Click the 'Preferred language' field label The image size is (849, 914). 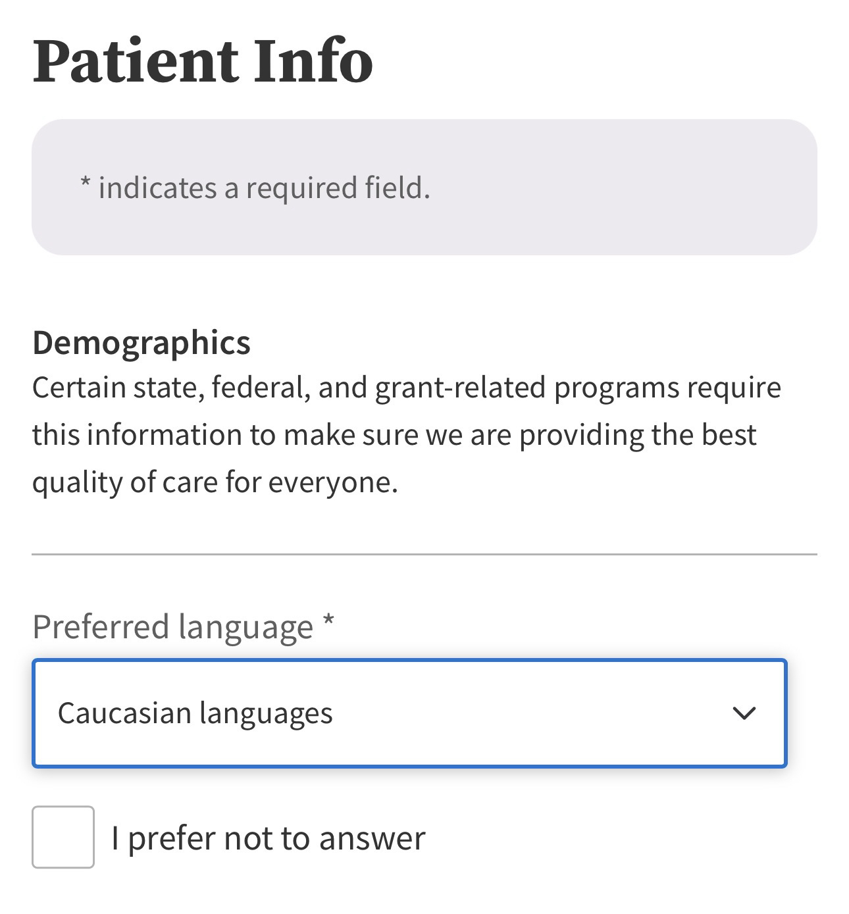[x=172, y=626]
